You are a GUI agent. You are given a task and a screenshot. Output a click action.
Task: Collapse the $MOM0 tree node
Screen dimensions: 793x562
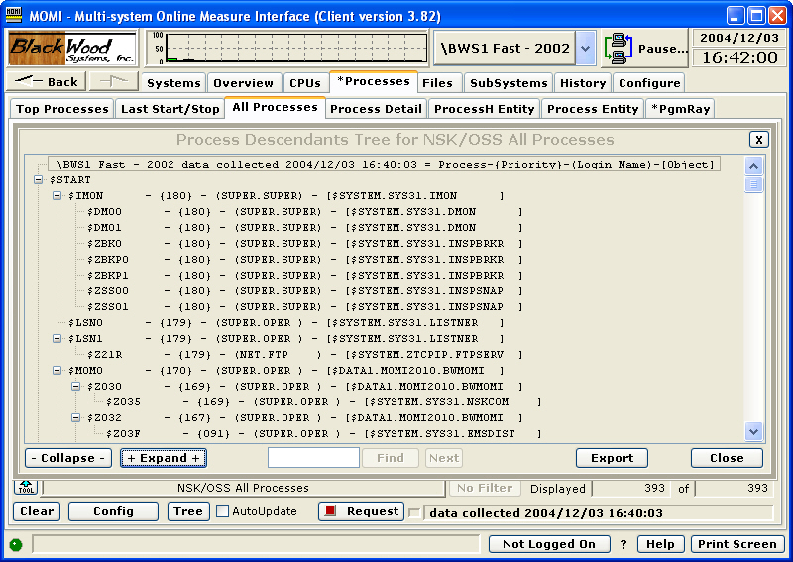(57, 370)
